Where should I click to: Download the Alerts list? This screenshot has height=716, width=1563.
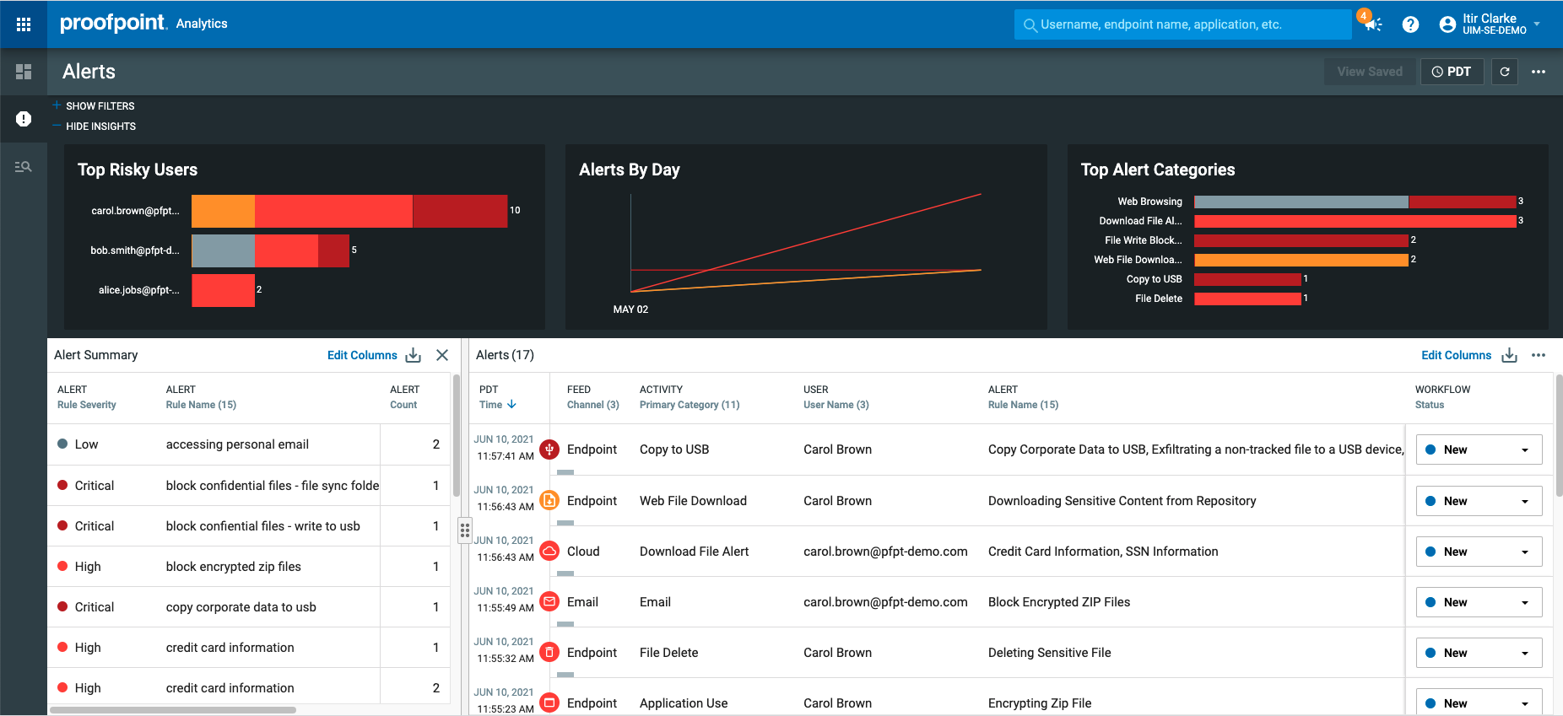(x=1510, y=355)
